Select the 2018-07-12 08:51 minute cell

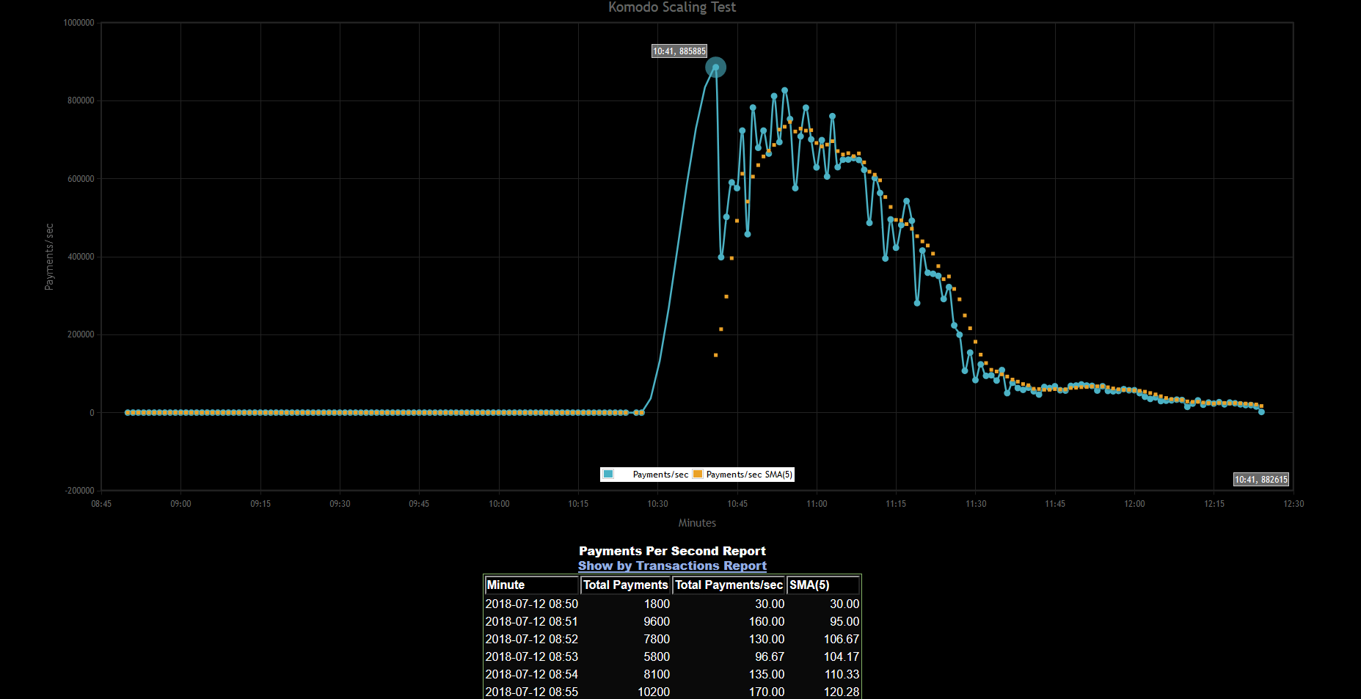[532, 621]
